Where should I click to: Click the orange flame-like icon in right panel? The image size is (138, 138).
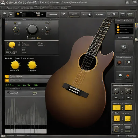pos(128,76)
